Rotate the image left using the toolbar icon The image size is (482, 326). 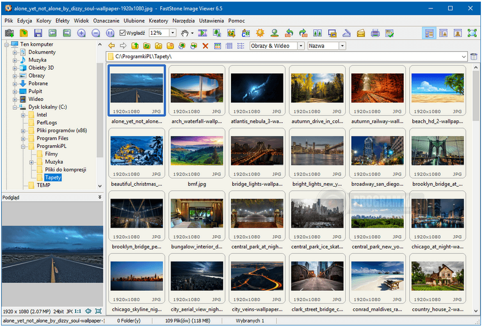tap(289, 33)
